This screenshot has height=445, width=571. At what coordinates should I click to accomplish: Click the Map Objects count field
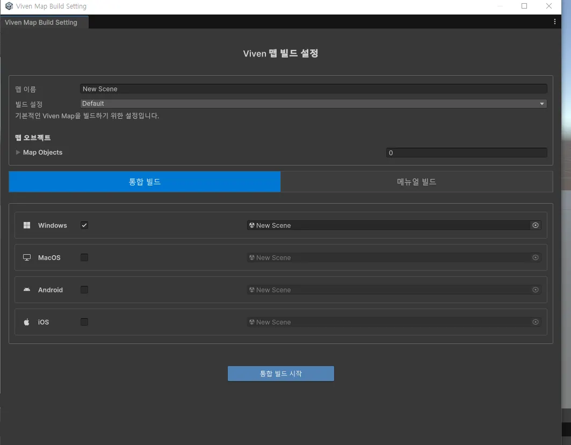pos(466,153)
